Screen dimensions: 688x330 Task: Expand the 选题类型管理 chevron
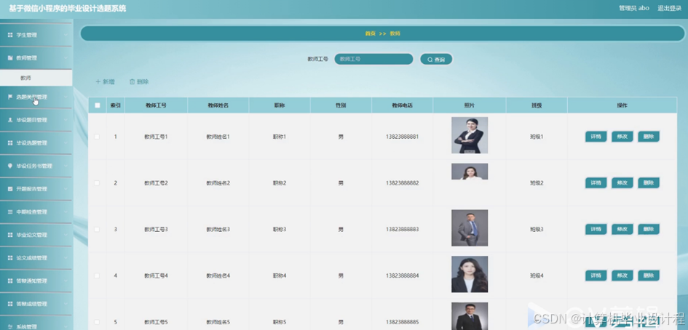66,97
